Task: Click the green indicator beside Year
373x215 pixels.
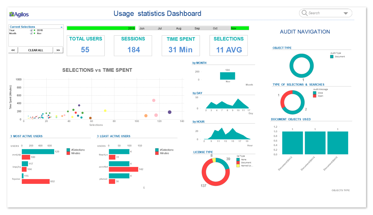Action: point(34,30)
